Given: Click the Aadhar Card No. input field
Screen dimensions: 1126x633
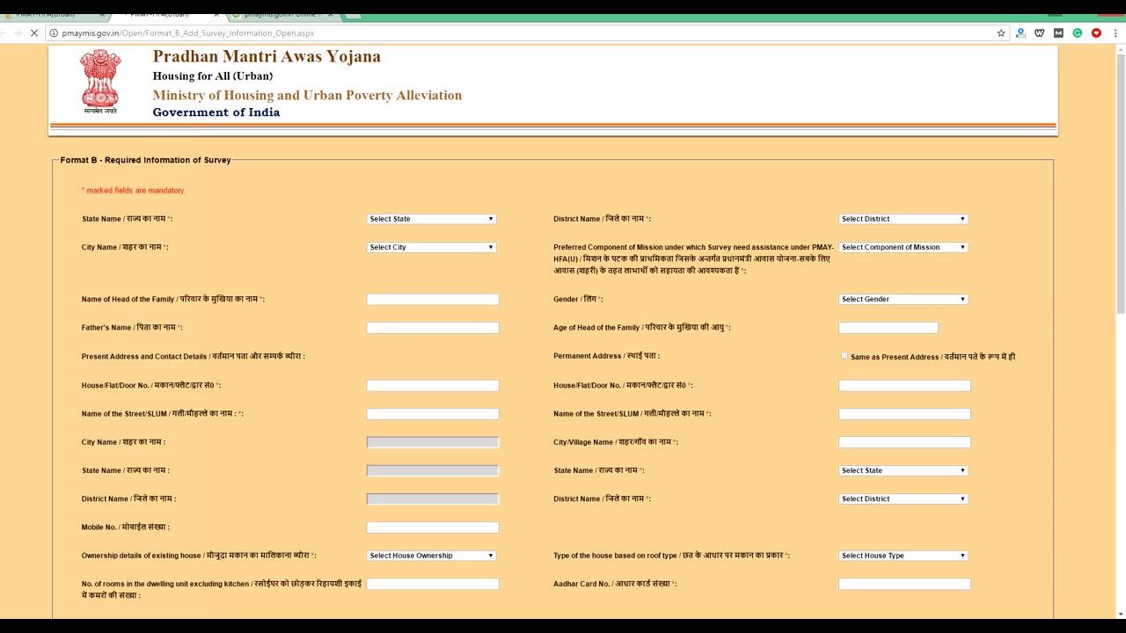Looking at the screenshot, I should click(904, 584).
